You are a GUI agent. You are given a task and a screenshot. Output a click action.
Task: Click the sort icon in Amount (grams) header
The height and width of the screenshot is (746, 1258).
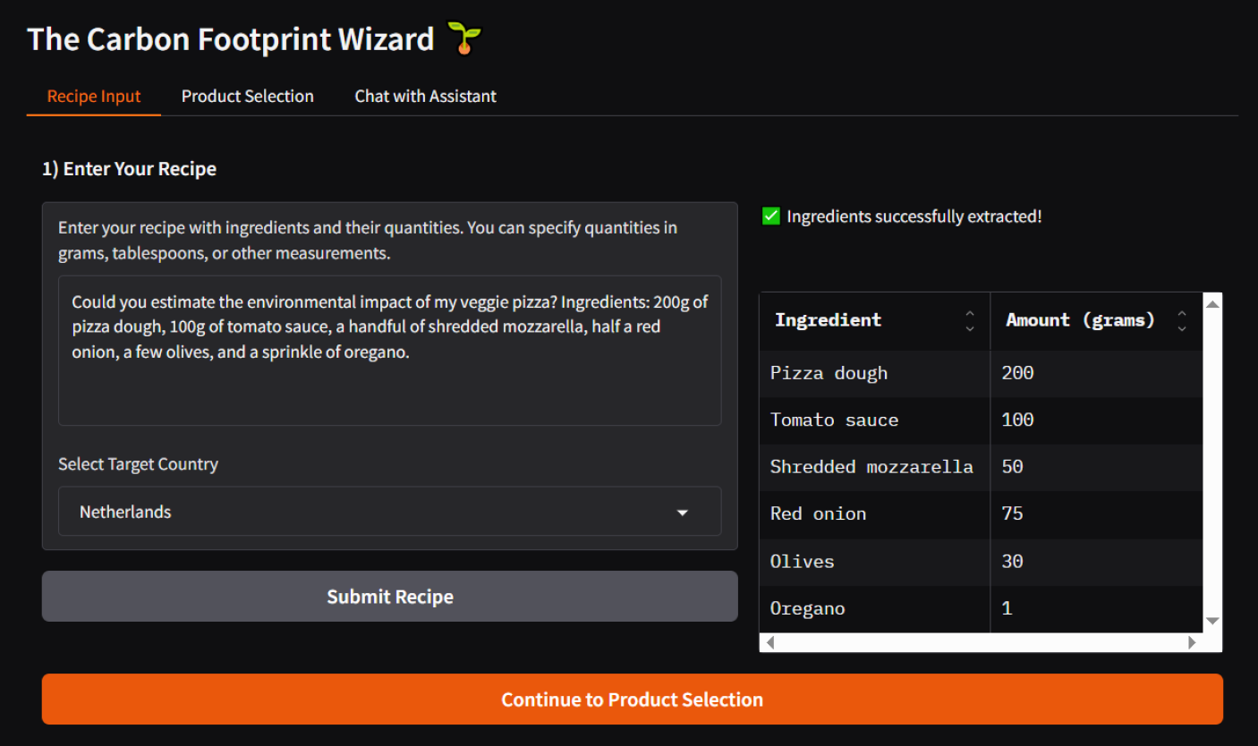click(1182, 320)
